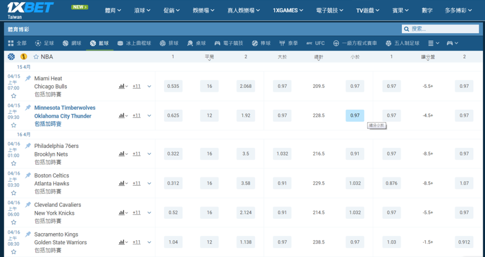Open +11 markets for Boston Celtics match

tap(136, 183)
